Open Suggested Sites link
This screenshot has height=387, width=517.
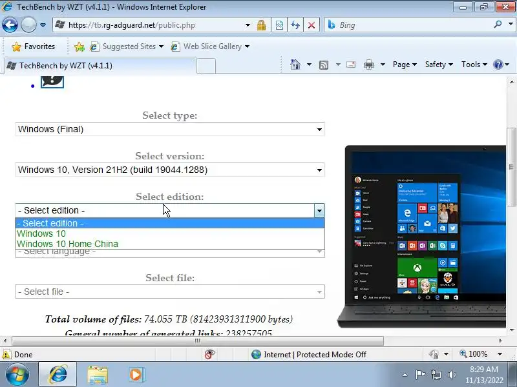127,46
